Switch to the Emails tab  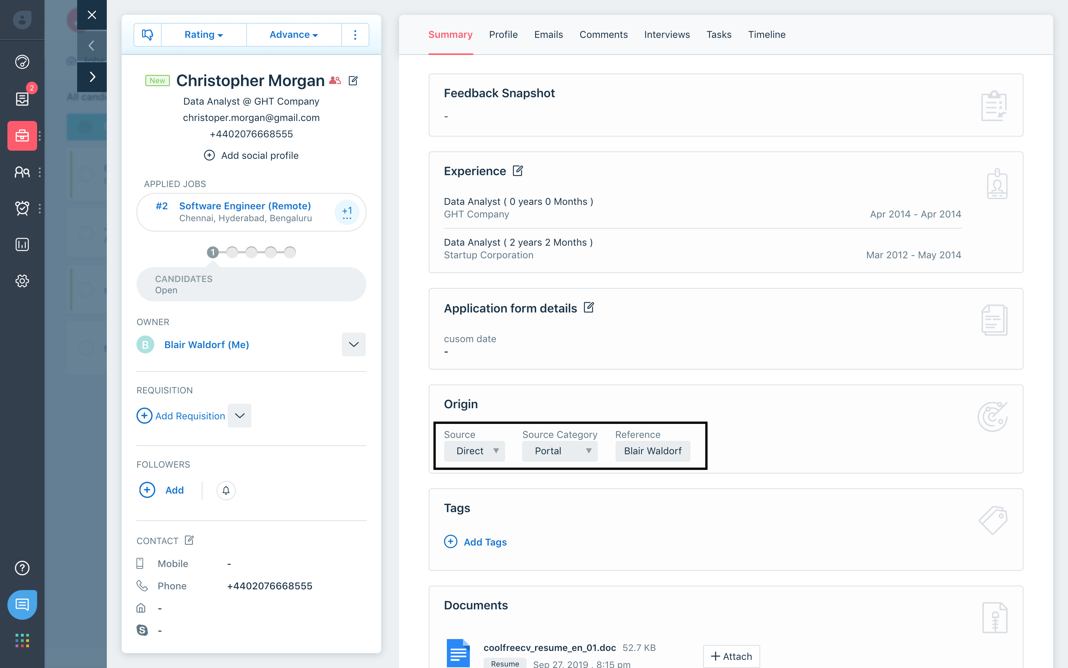(548, 35)
